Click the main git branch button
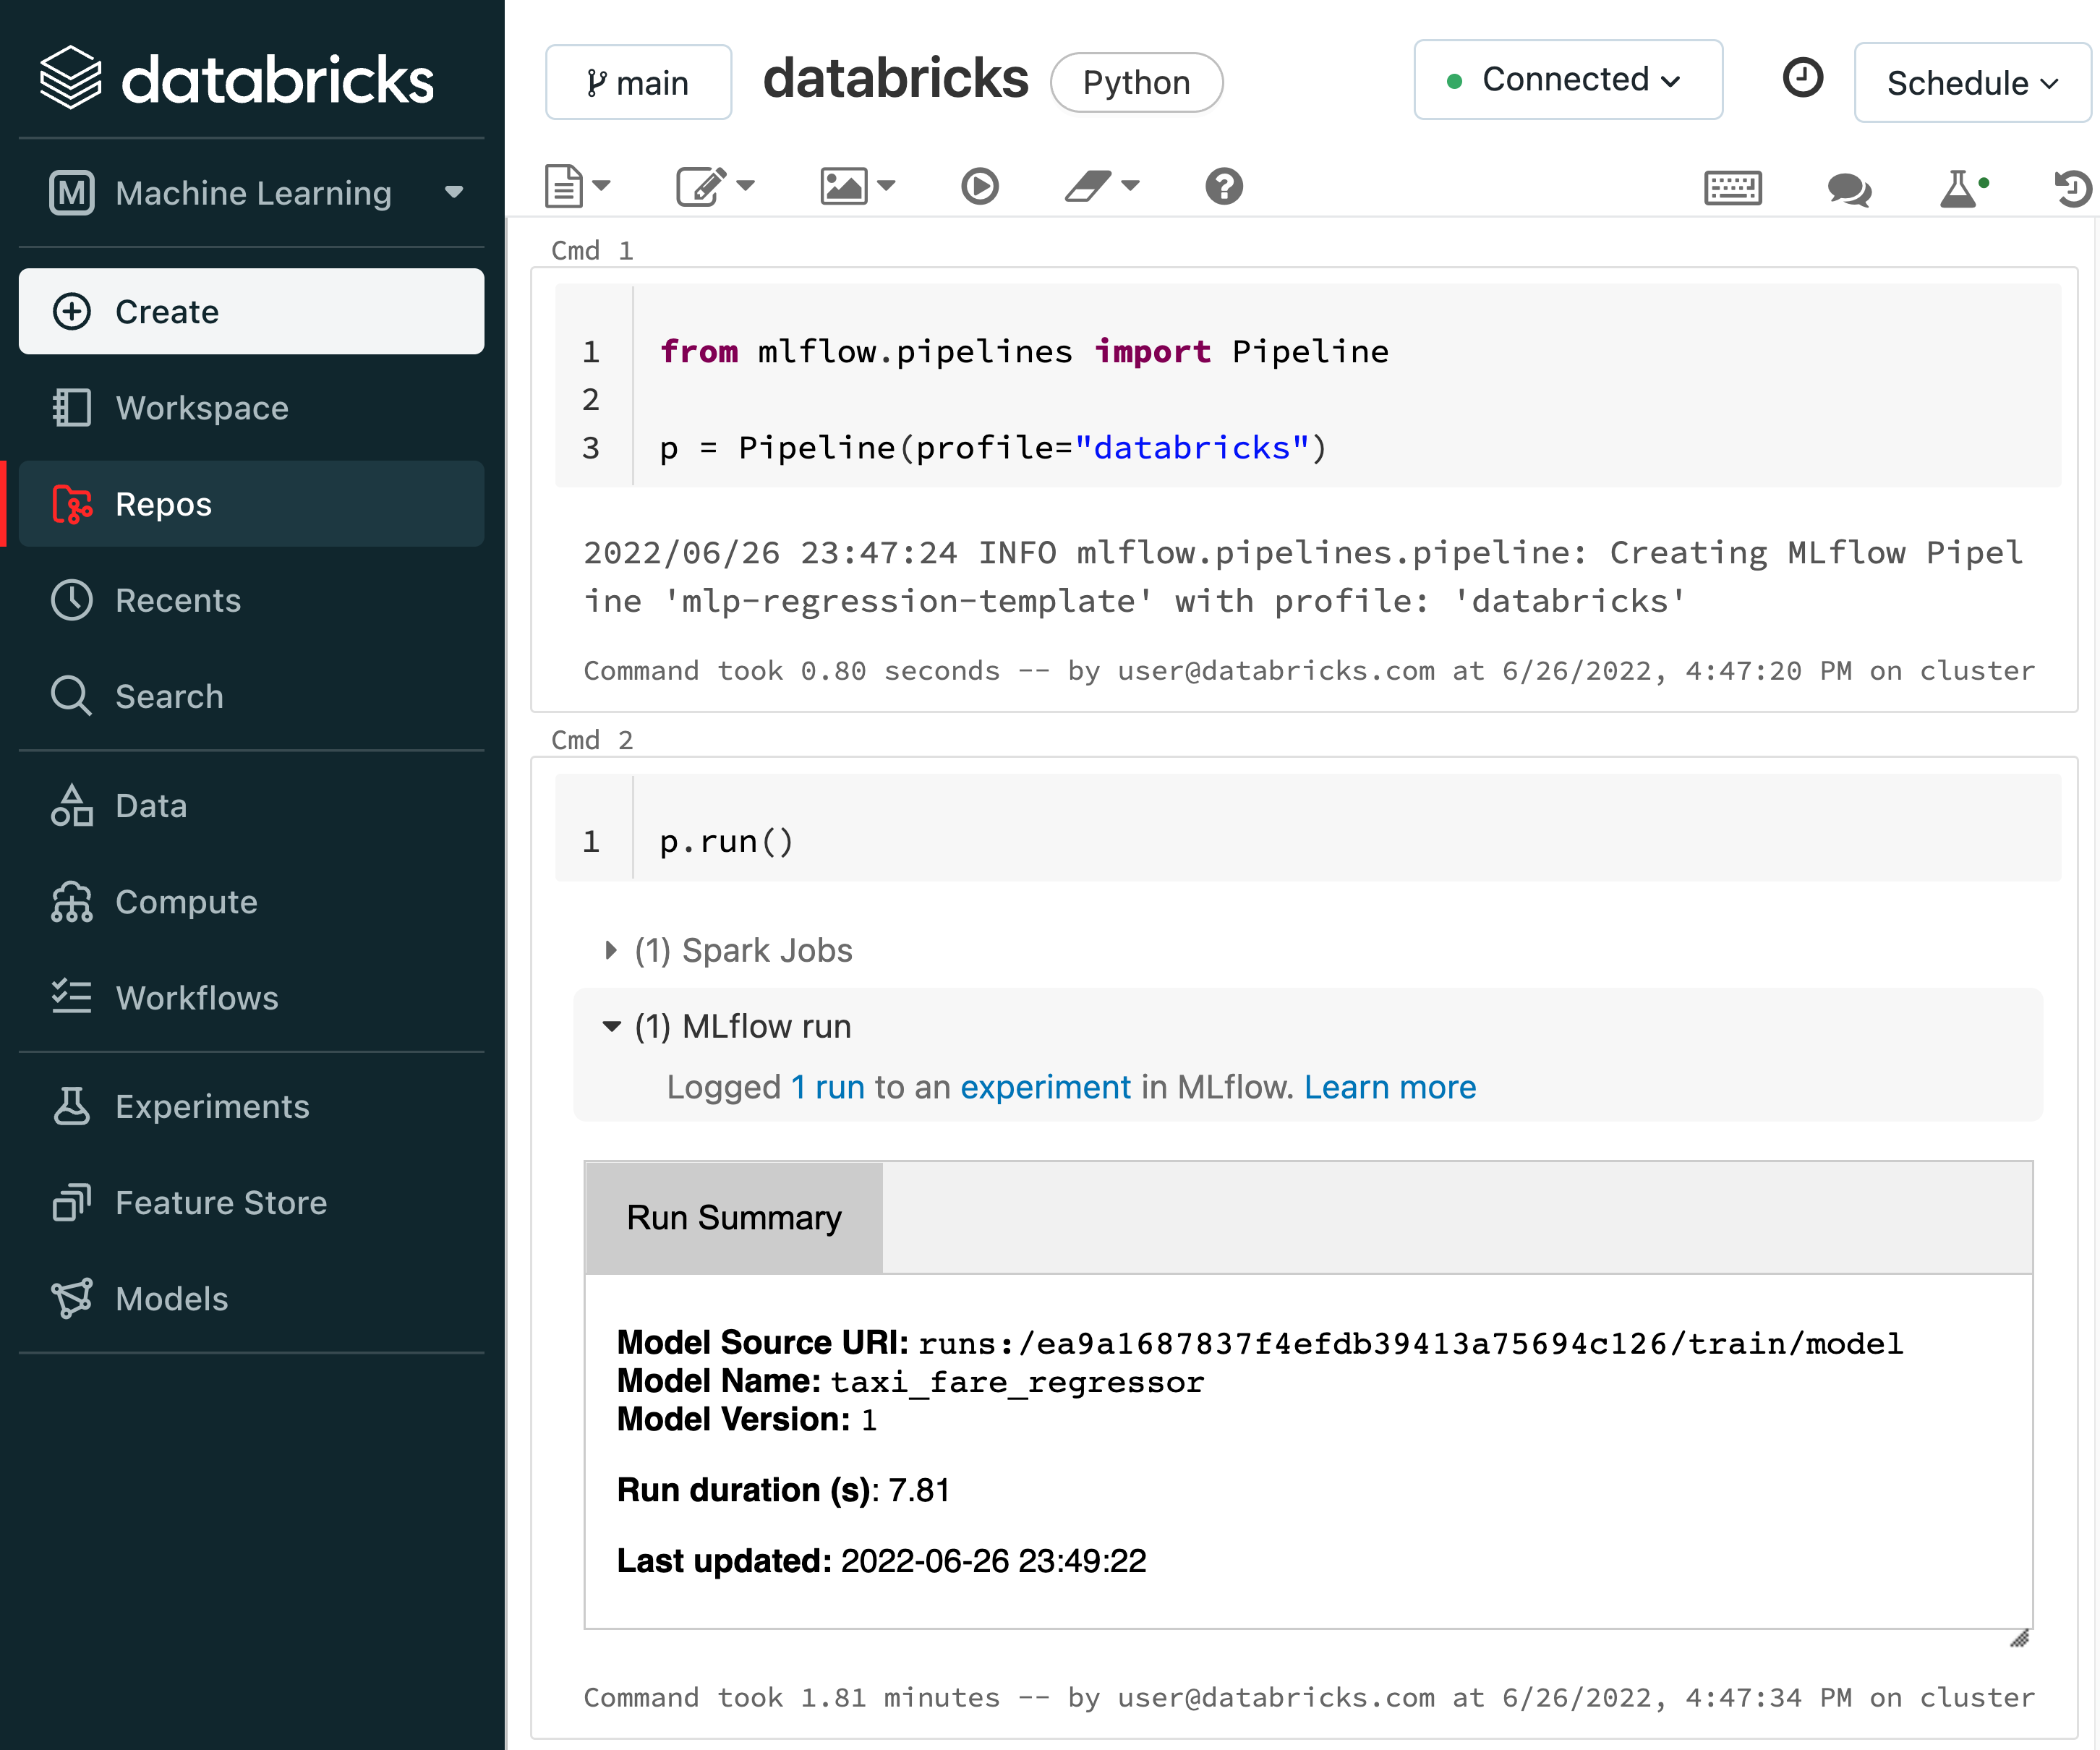This screenshot has height=1750, width=2100. click(x=638, y=82)
